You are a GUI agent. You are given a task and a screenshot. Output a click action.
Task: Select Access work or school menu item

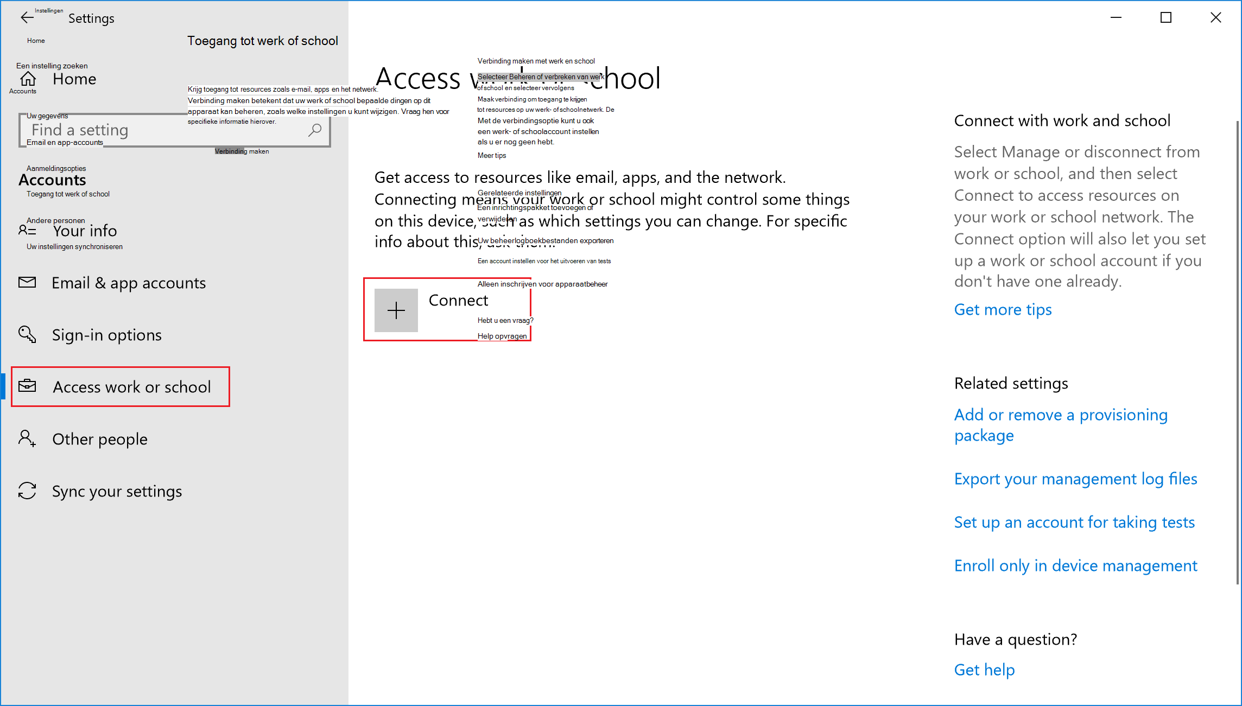[x=131, y=387]
